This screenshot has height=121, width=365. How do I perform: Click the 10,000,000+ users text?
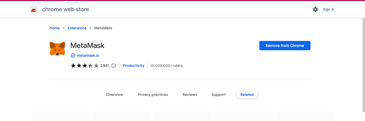coord(166,66)
